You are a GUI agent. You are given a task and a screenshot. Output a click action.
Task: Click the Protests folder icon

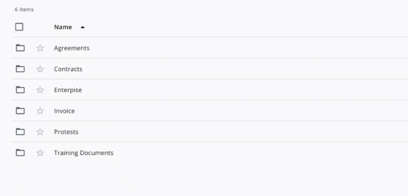20,132
